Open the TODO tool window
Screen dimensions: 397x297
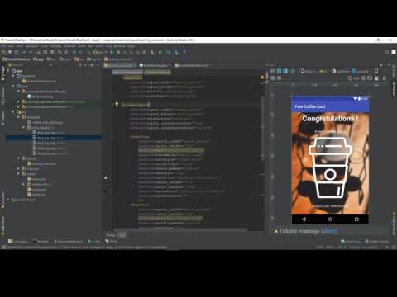coord(112,242)
